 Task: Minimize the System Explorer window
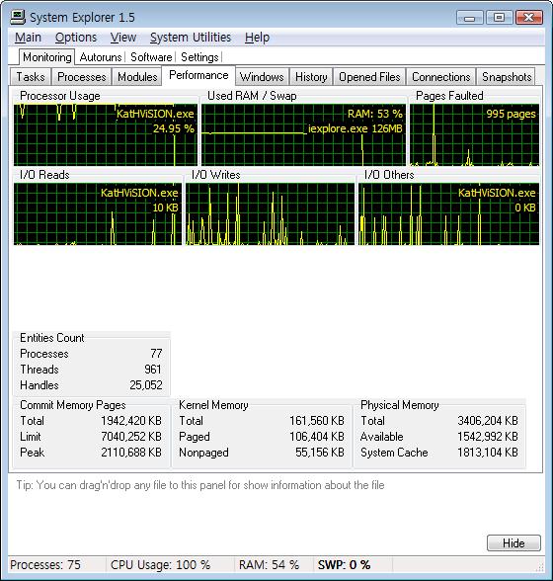pos(470,18)
